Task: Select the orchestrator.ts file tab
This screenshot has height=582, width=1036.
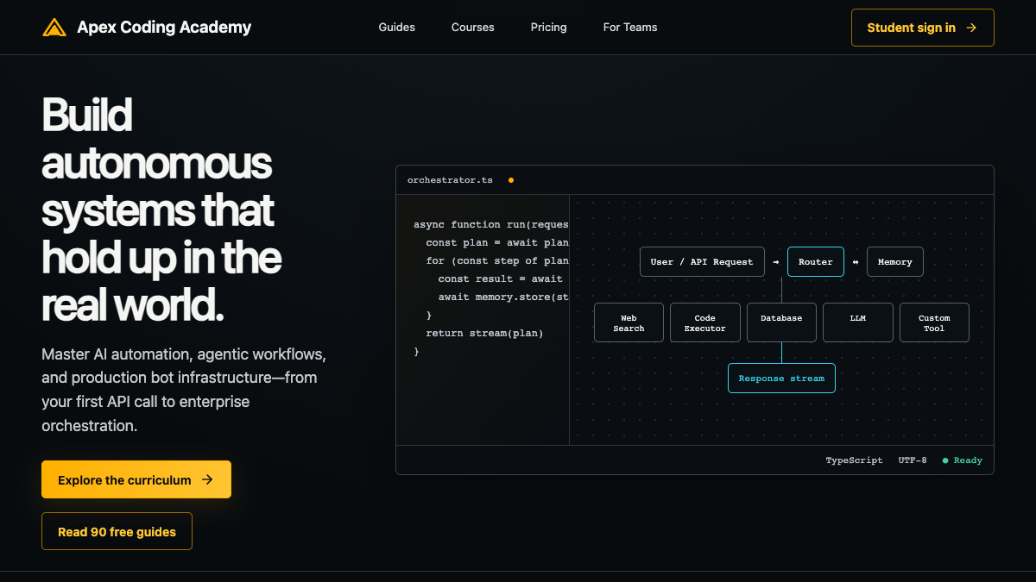Action: click(450, 180)
